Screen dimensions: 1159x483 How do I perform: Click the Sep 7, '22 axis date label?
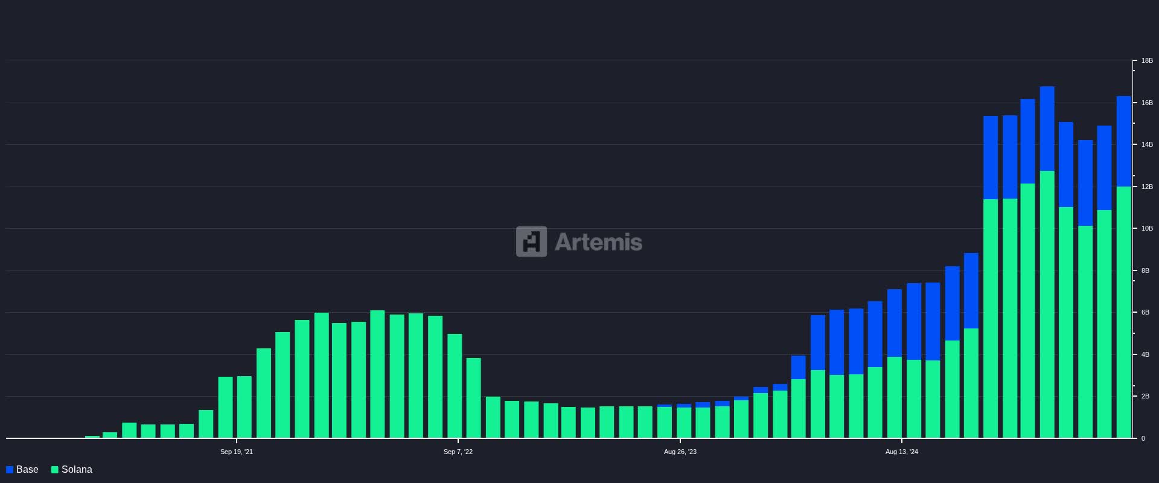(x=458, y=452)
